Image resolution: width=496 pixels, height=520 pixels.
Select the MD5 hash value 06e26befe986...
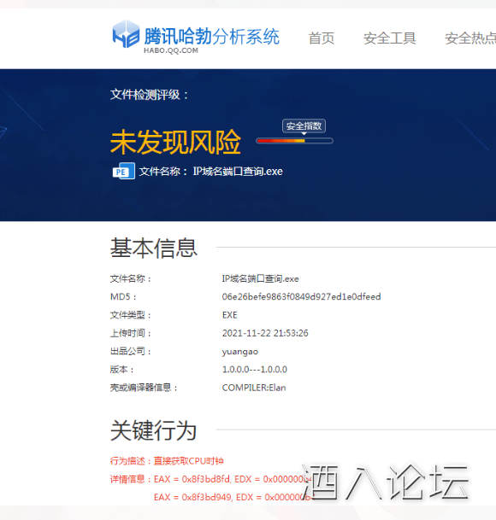point(301,296)
